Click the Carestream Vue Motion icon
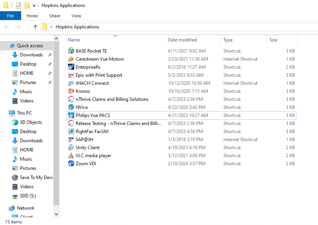This screenshot has width=318, height=225. tap(71, 59)
